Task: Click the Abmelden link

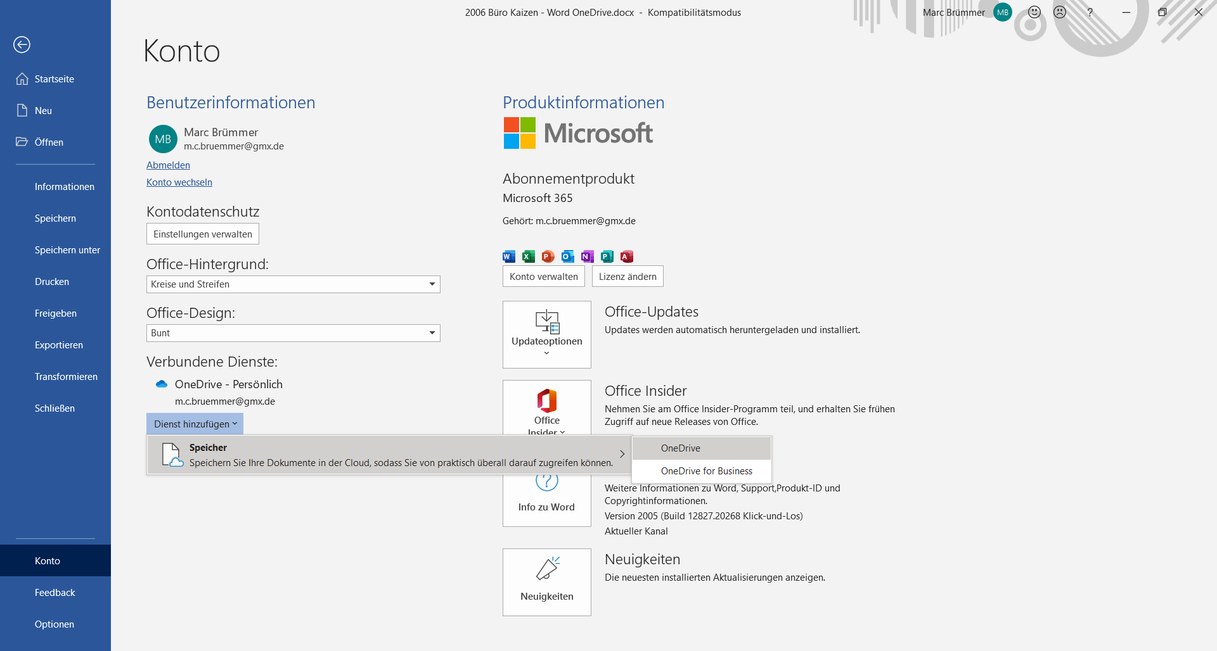Action: point(168,165)
